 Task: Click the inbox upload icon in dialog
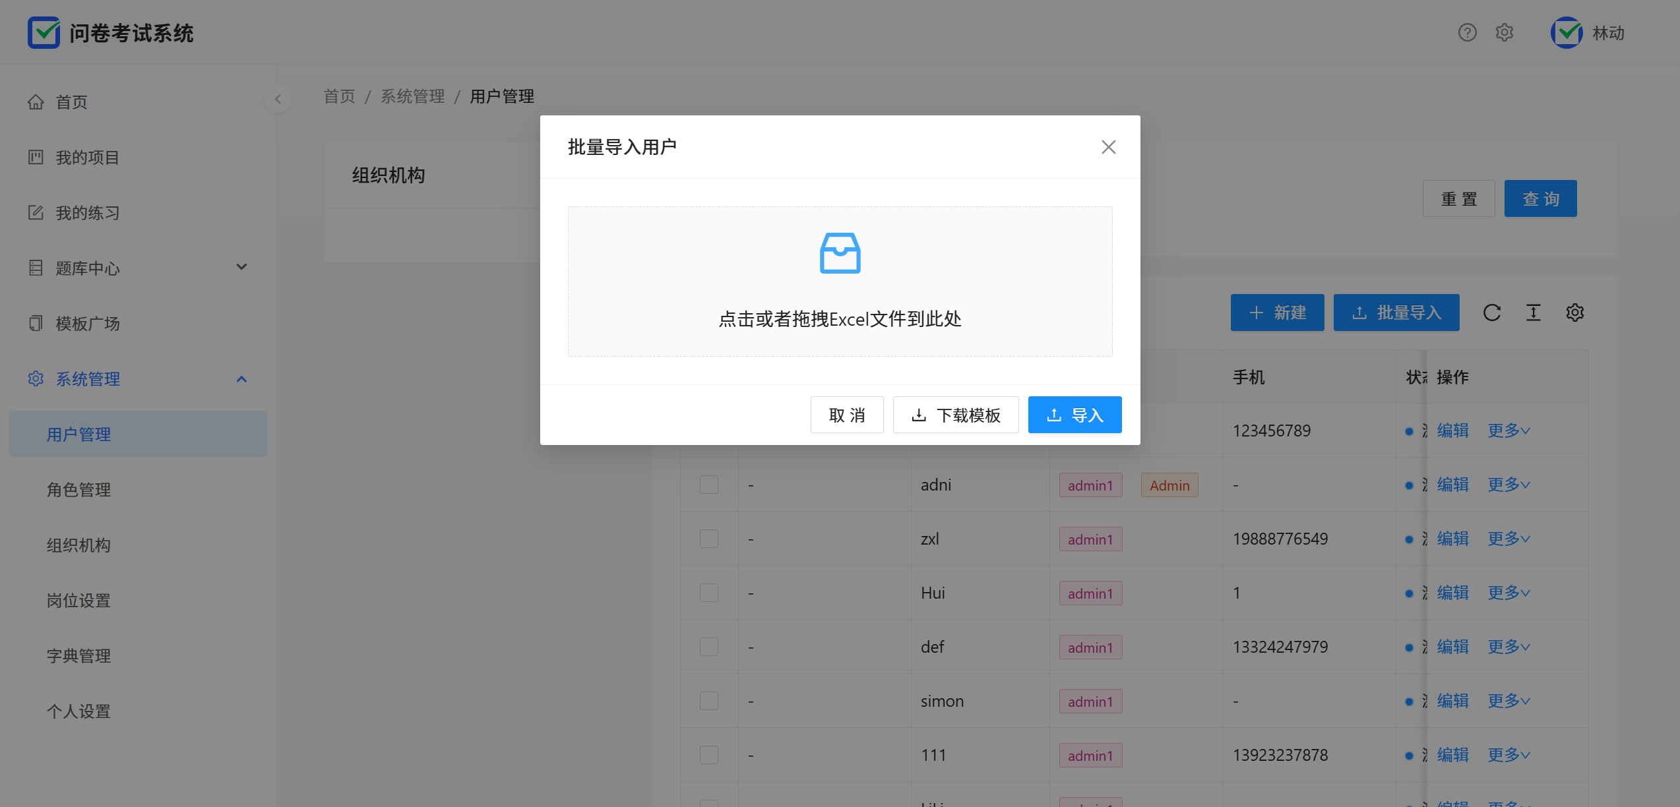pos(840,253)
